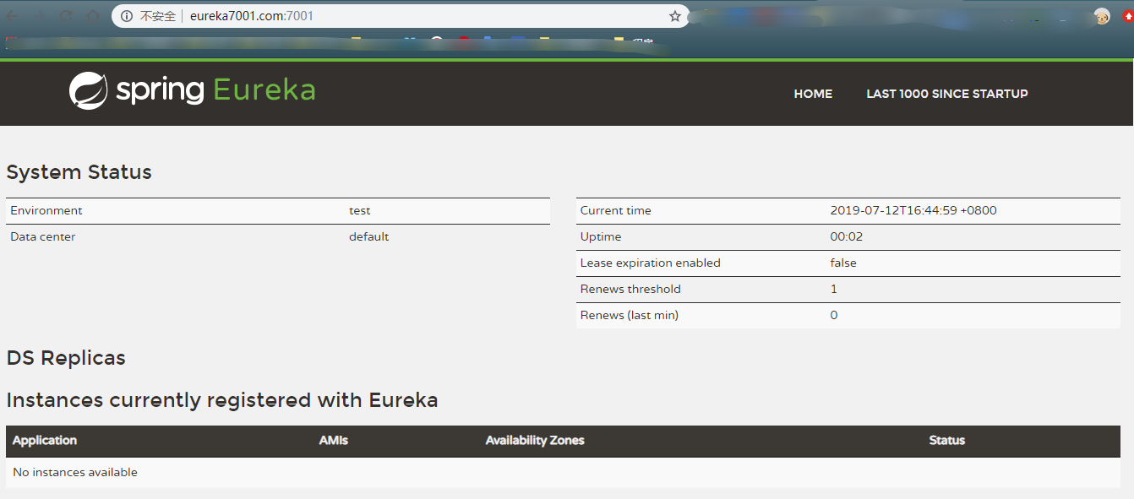Click the browser home button
The image size is (1134, 499).
pos(92,16)
